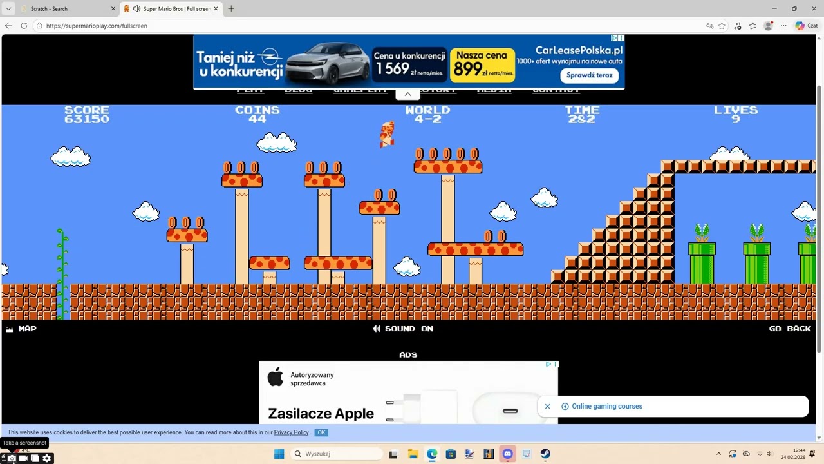Open Microsoft Edge from the taskbar
Screen dimensions: 824x464
pos(431,454)
